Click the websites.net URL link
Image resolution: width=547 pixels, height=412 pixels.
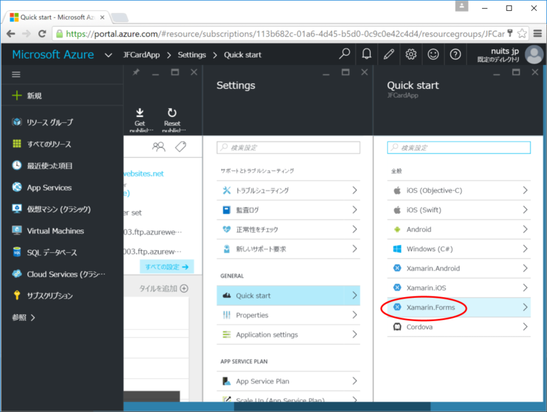coord(144,174)
